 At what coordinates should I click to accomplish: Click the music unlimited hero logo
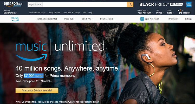(x=60, y=50)
